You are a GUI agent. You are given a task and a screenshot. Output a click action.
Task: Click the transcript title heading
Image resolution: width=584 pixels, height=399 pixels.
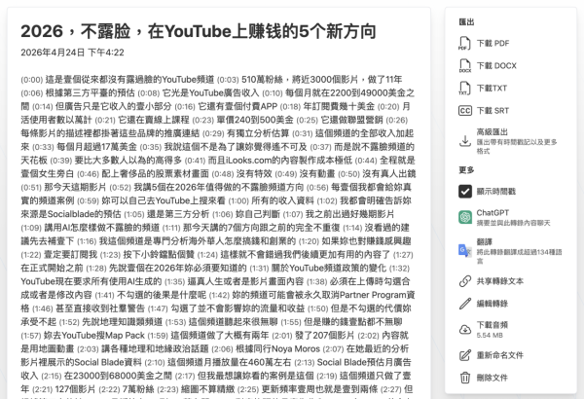(x=199, y=31)
